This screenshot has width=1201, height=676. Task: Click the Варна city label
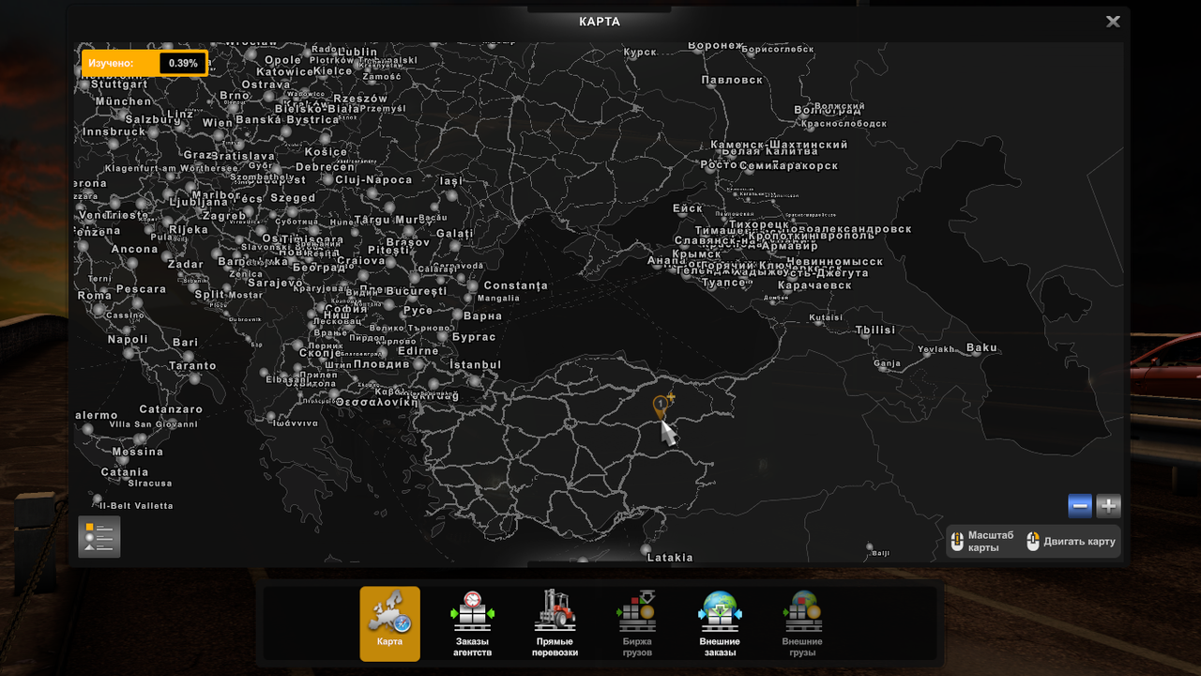click(x=483, y=316)
